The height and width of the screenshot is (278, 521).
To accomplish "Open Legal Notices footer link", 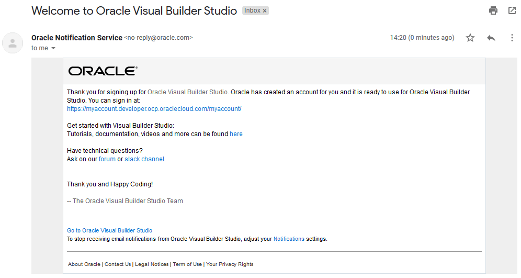I will tap(152, 264).
